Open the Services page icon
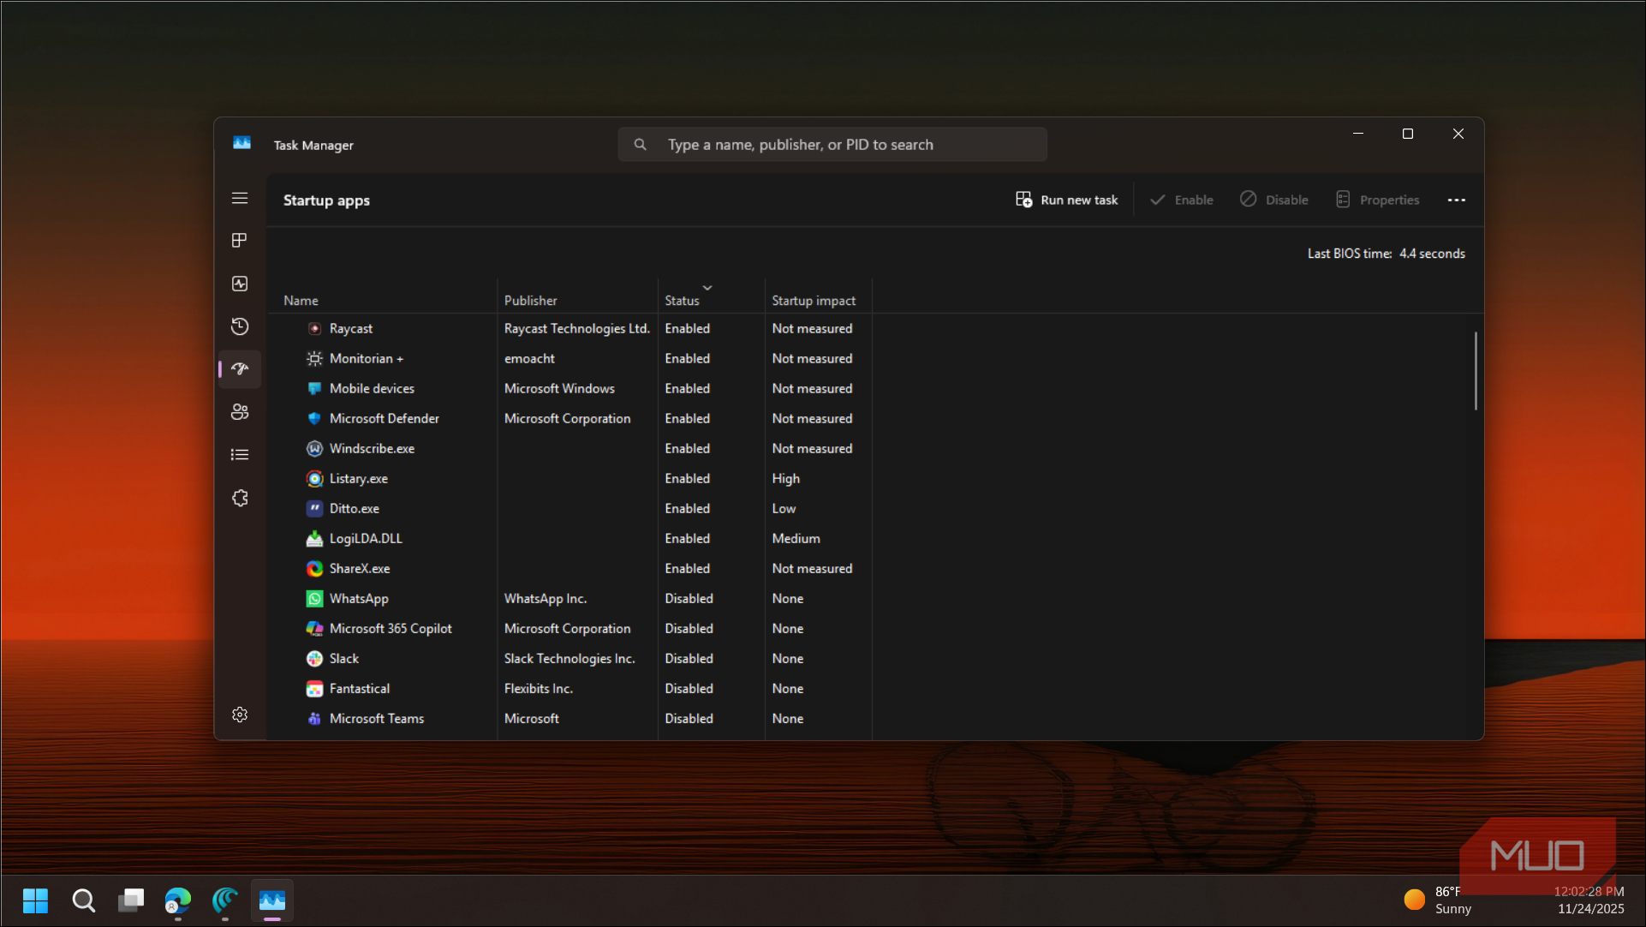Viewport: 1646px width, 927px height. 240,498
